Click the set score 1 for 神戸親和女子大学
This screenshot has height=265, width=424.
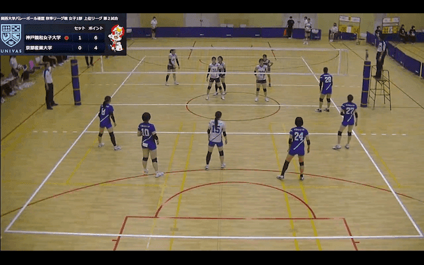[79, 38]
